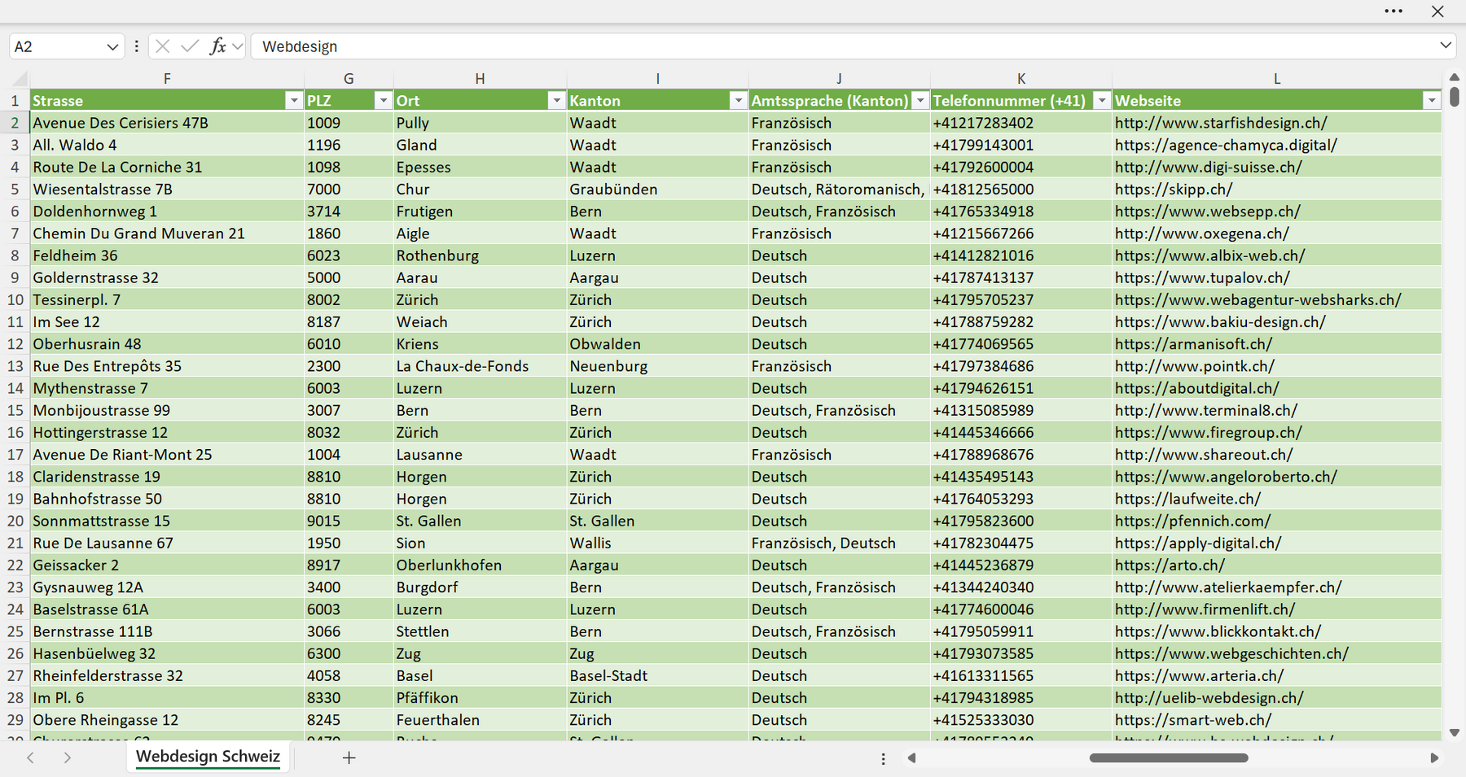Click cell La Chaux-de-Fonds
The width and height of the screenshot is (1466, 777).
coord(481,366)
